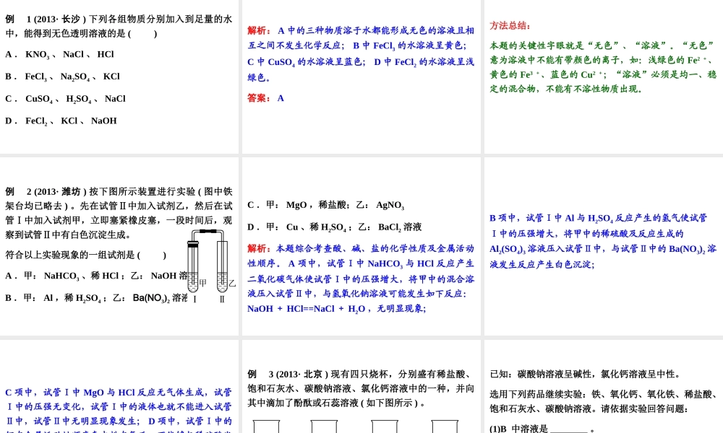Open the slide with 例1 长沙 question
723x433 pixels.
(x=119, y=76)
